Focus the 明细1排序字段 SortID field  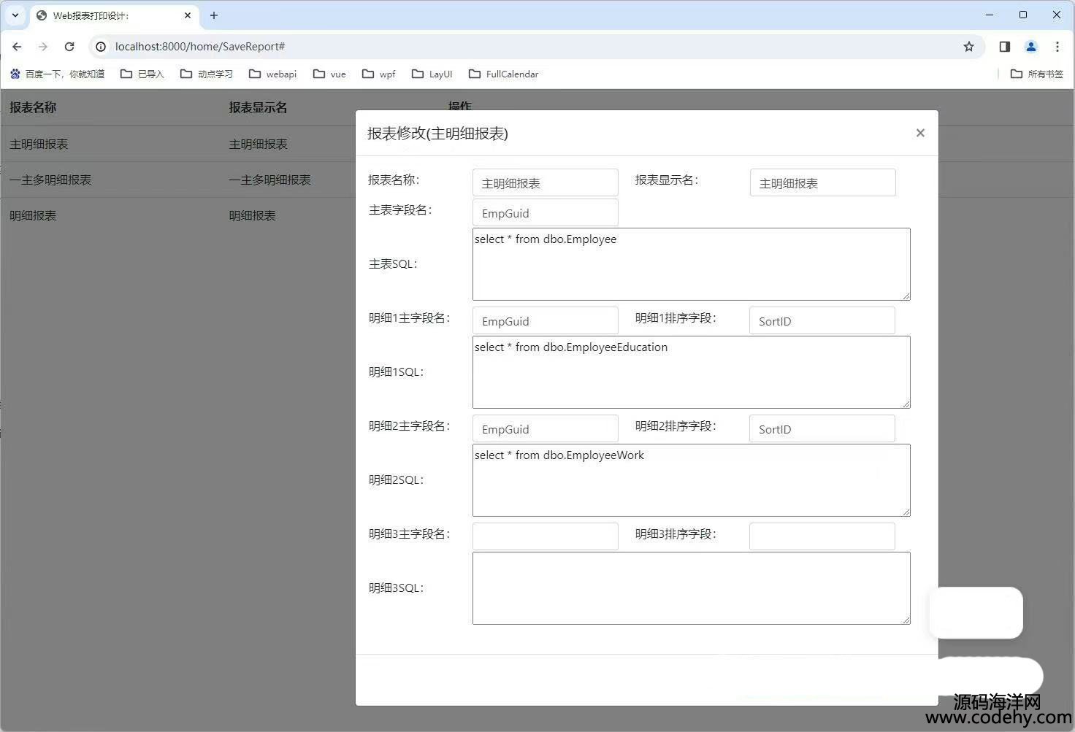tap(822, 321)
